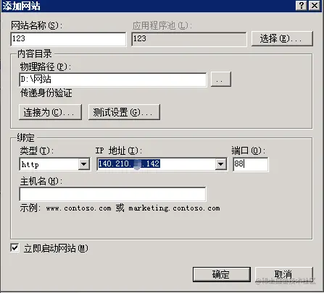Click the empty 主机名 input field
The width and height of the screenshot is (324, 293).
click(112, 194)
